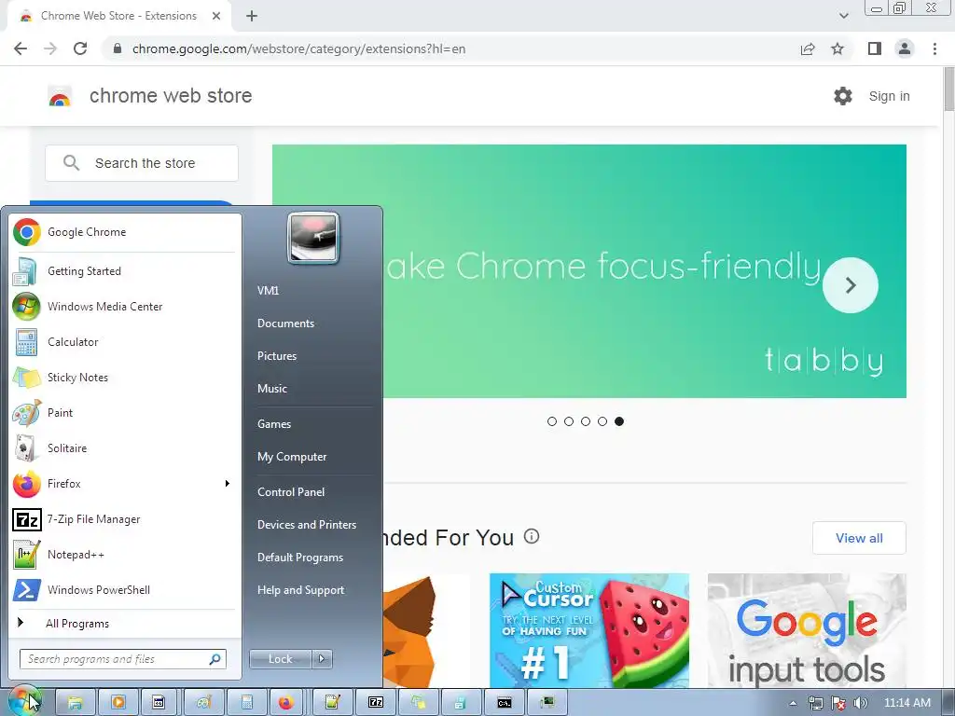Open Music library
Image resolution: width=955 pixels, height=716 pixels.
coord(271,389)
